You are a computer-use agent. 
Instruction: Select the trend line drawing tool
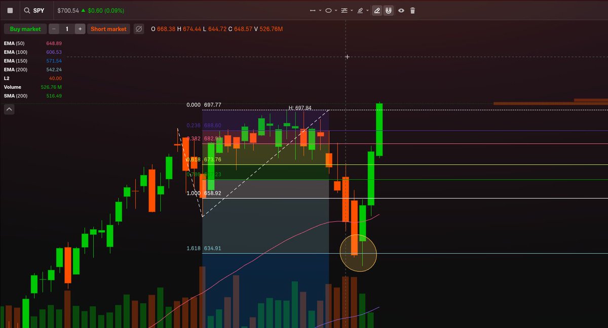313,10
